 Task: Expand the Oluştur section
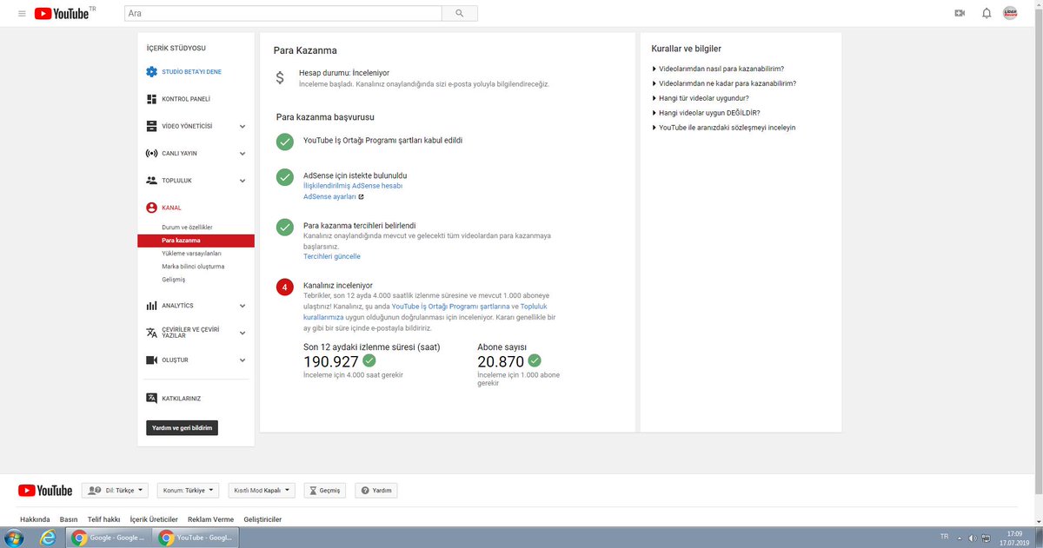pos(242,360)
